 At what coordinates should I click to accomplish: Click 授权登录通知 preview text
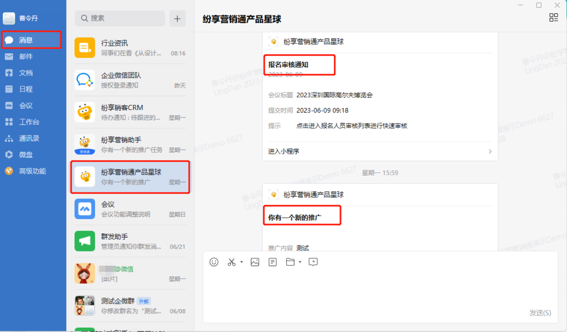click(x=119, y=86)
